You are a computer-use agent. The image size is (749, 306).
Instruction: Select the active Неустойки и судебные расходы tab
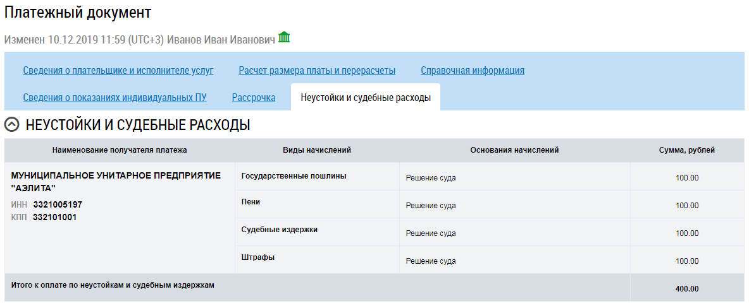click(366, 98)
